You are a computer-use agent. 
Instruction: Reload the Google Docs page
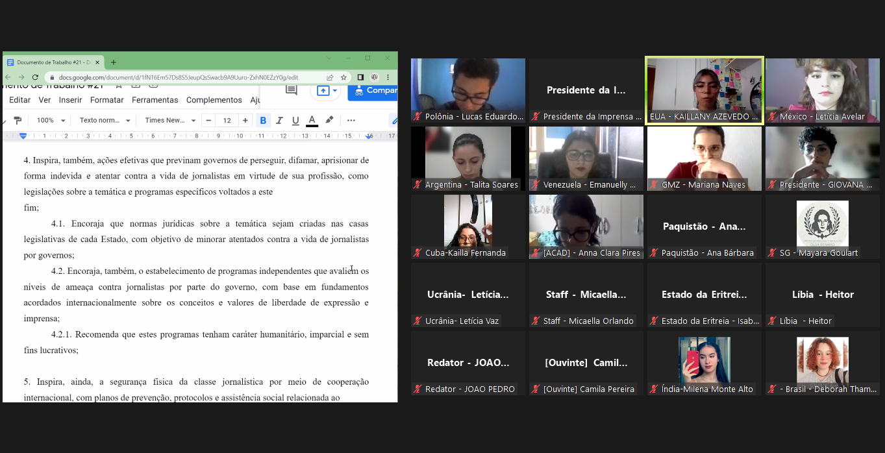(x=35, y=77)
